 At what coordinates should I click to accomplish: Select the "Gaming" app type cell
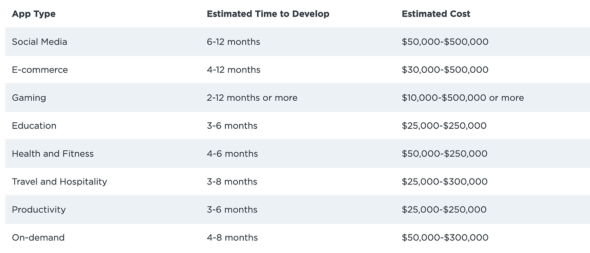[29, 98]
